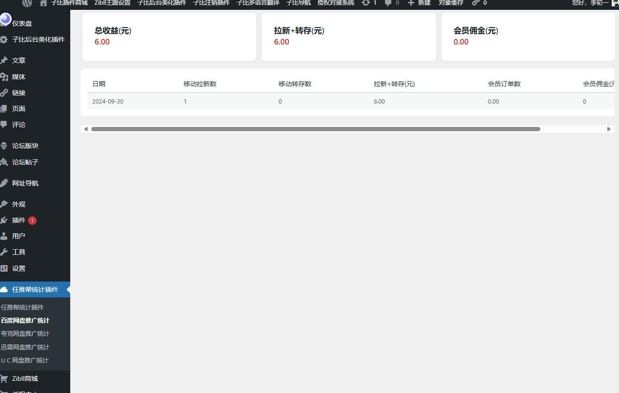This screenshot has height=393, width=619.
Task: Click the WordPress logo icon
Action: click(x=27, y=3)
